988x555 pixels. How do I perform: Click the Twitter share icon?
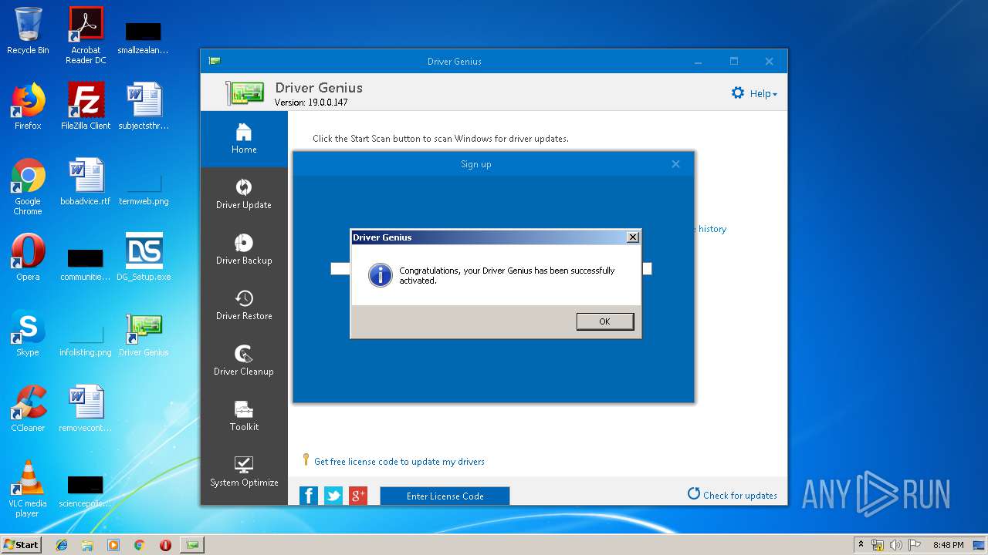tap(333, 496)
